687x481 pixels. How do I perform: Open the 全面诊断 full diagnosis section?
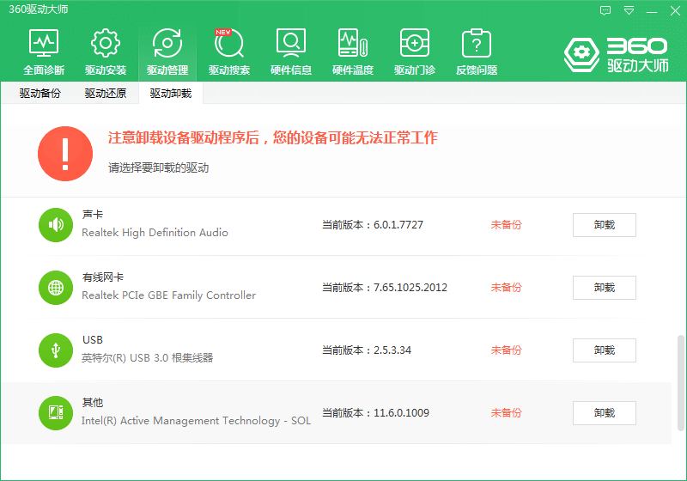(x=44, y=52)
